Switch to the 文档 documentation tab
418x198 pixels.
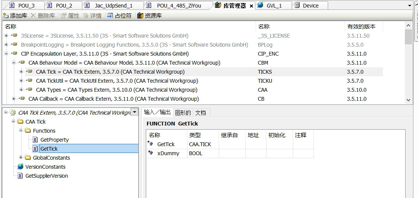pos(201,113)
